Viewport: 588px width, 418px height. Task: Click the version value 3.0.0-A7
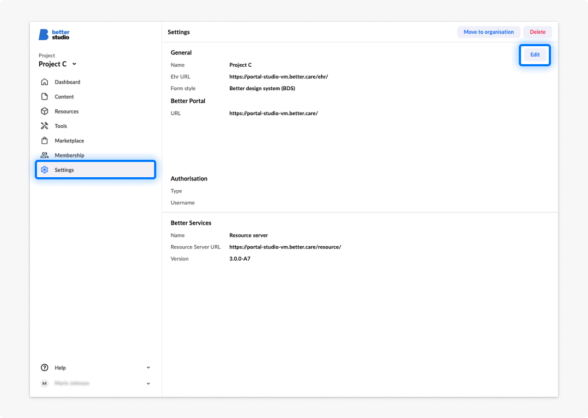pos(240,258)
